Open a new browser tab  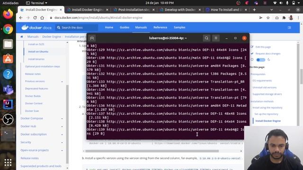point(254,9)
